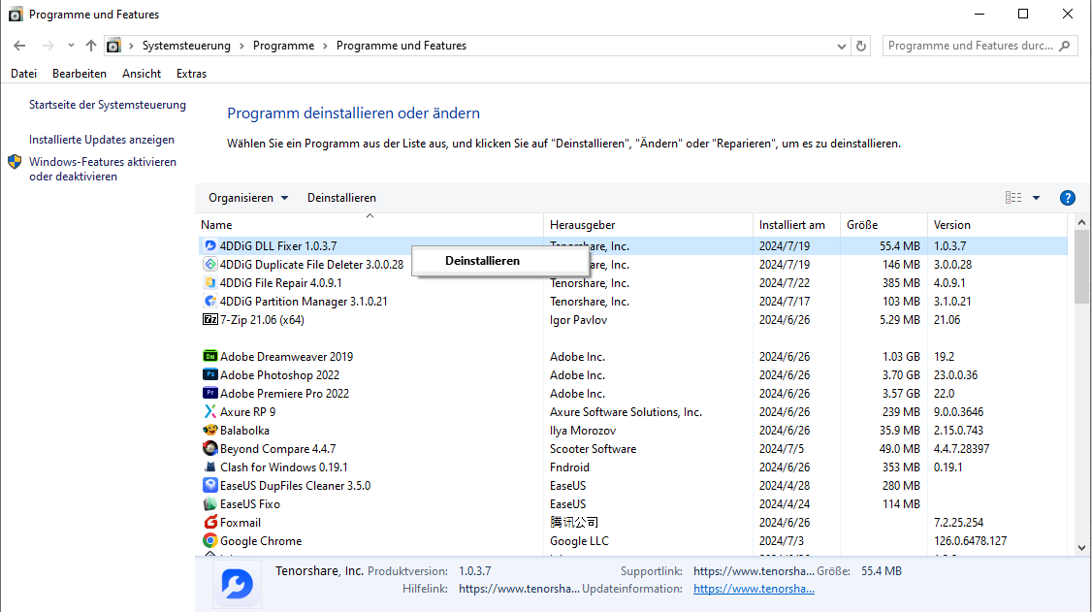1092x612 pixels.
Task: Go up one level with up arrow
Action: 91,46
